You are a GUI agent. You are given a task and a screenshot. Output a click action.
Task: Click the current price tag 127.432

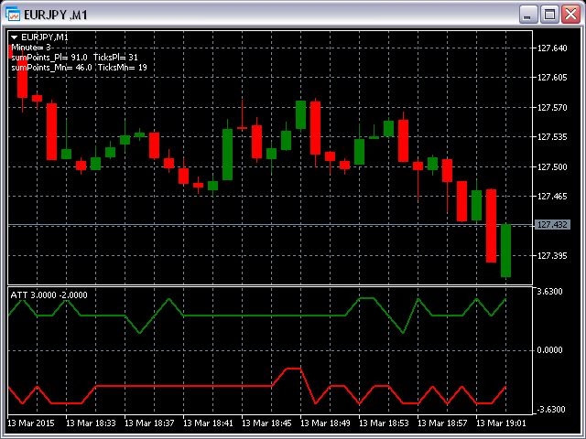(x=552, y=225)
